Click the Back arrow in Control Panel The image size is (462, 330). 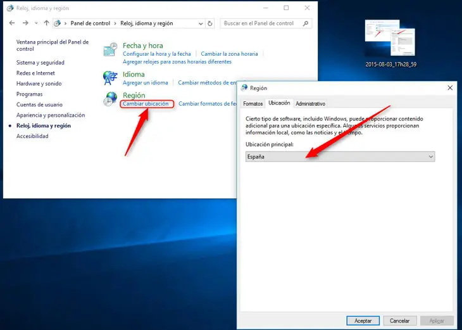[x=12, y=23]
